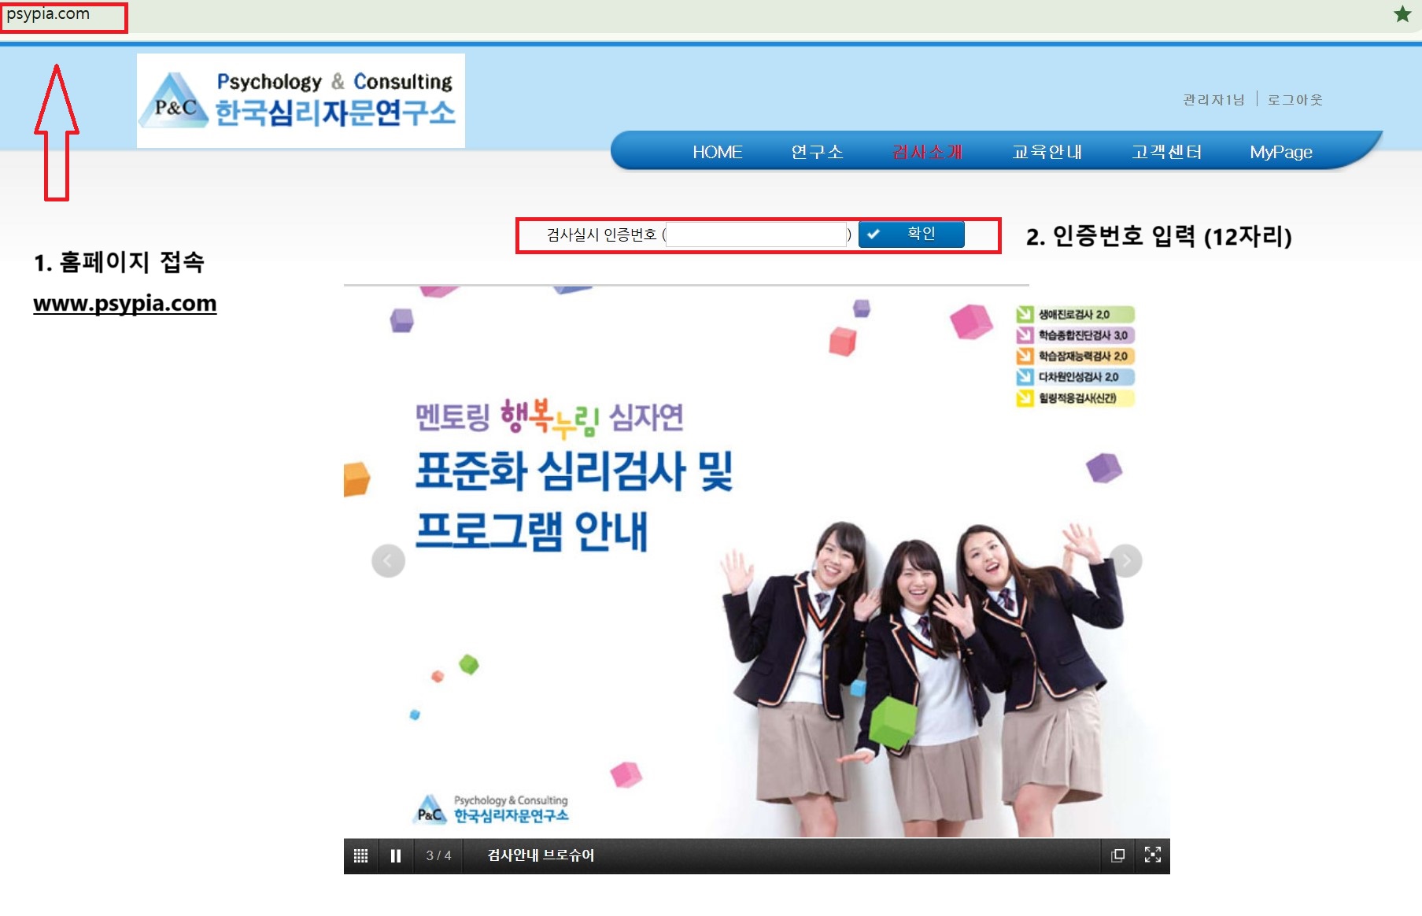The width and height of the screenshot is (1422, 916).
Task: Click the blue arrow icon beside 다차원인성검사
Action: click(1025, 377)
